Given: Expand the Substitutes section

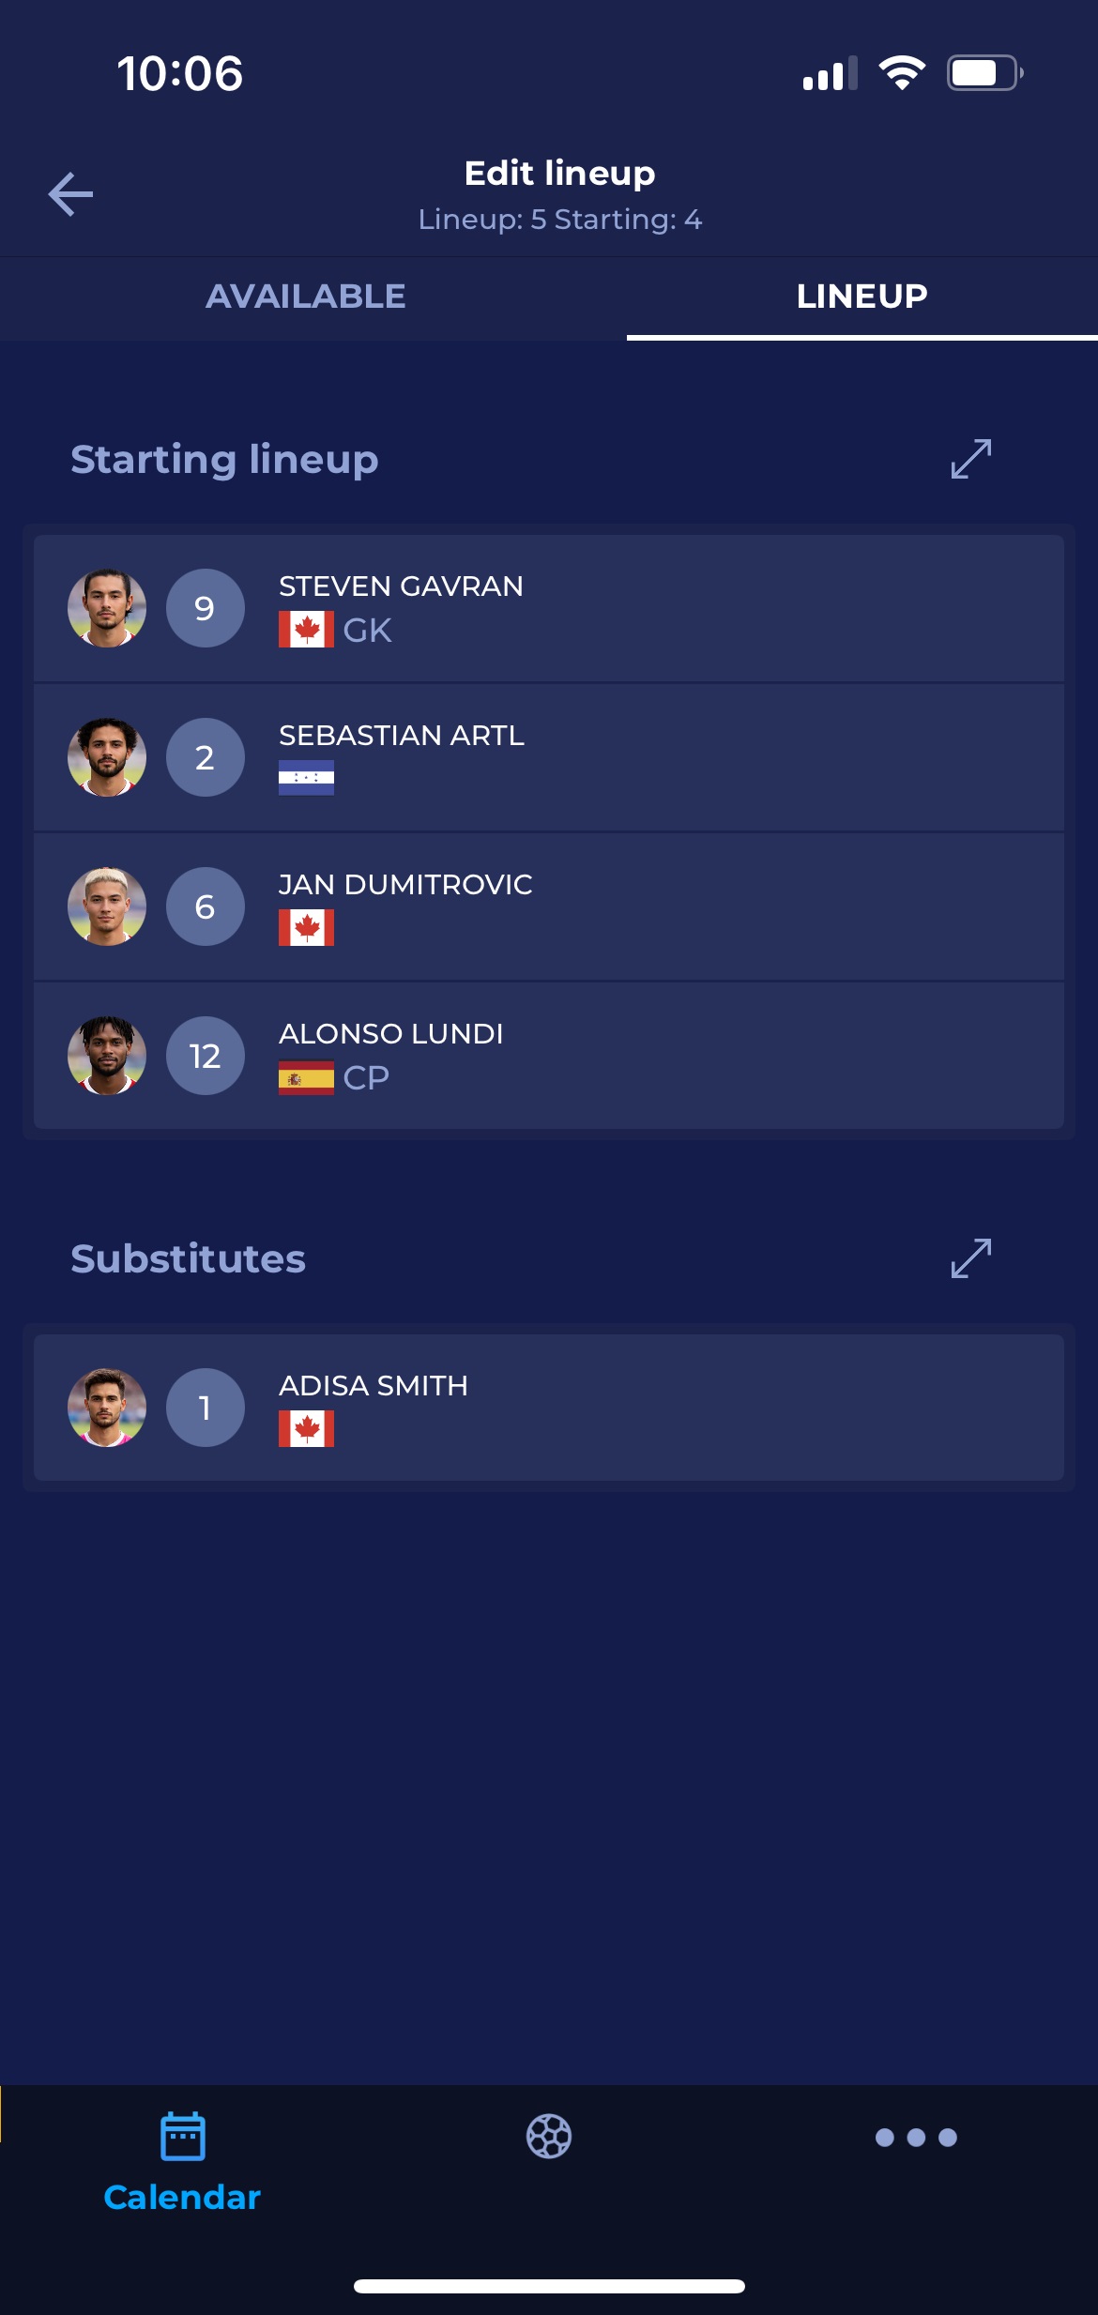Looking at the screenshot, I should [970, 1258].
